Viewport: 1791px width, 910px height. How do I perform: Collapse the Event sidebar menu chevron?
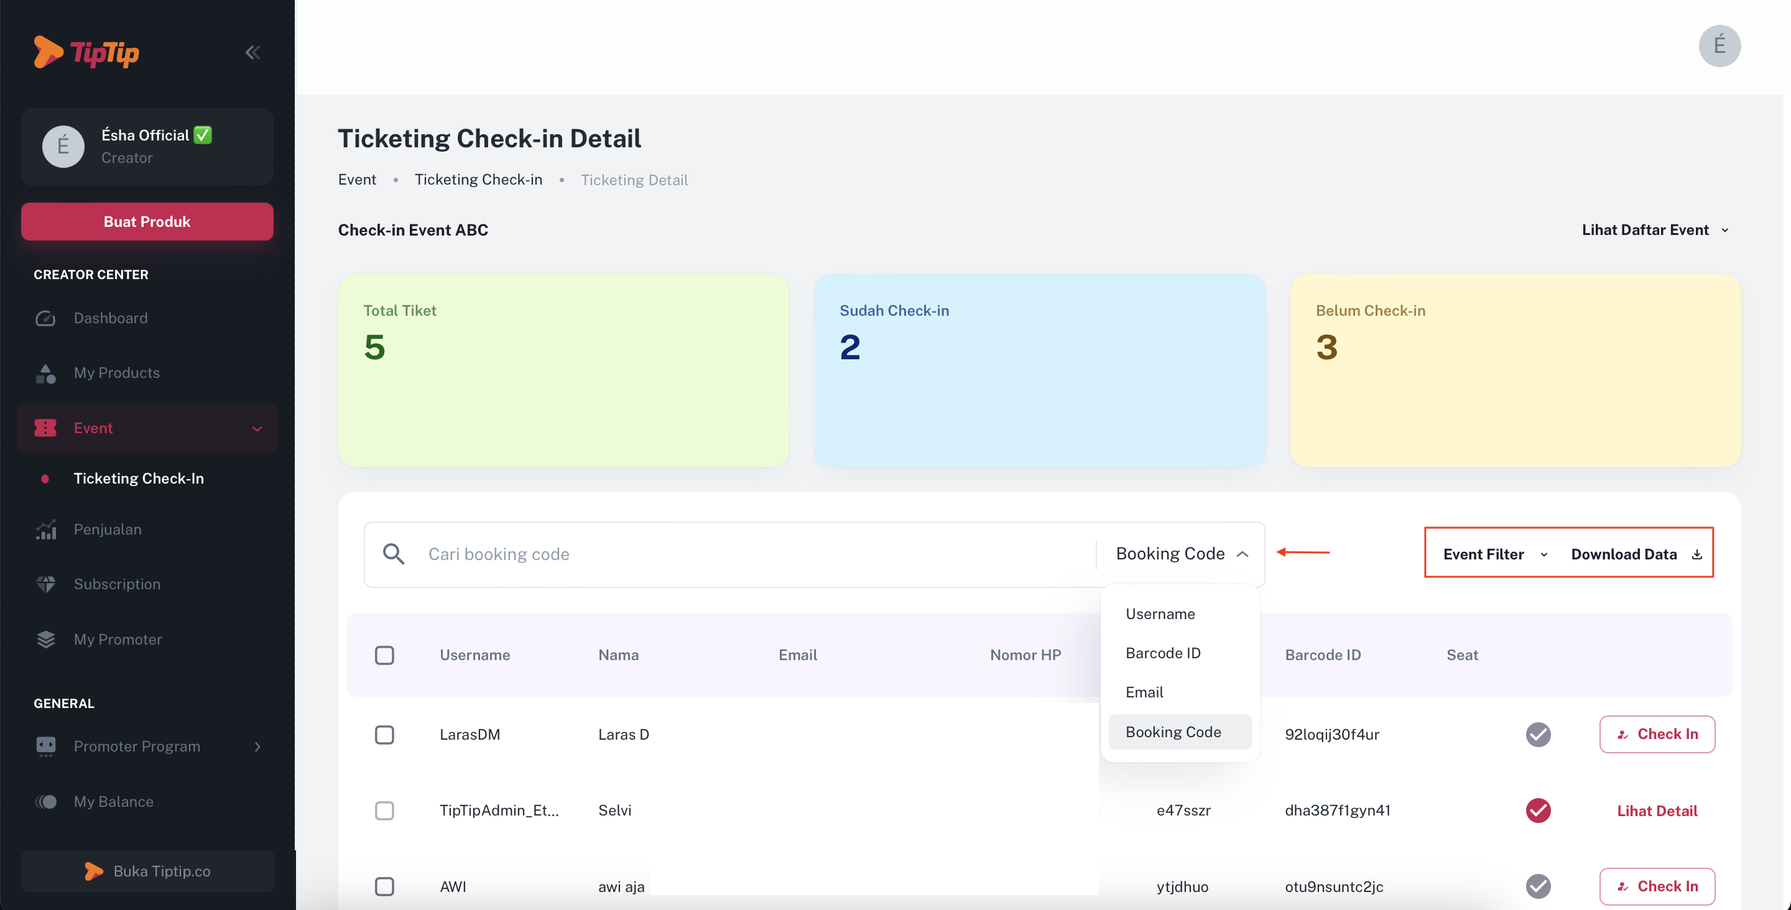257,428
